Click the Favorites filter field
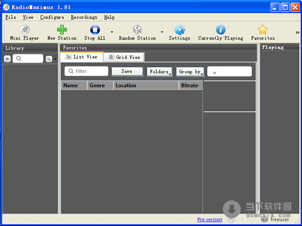This screenshot has height=226, width=302. pyautogui.click(x=86, y=71)
